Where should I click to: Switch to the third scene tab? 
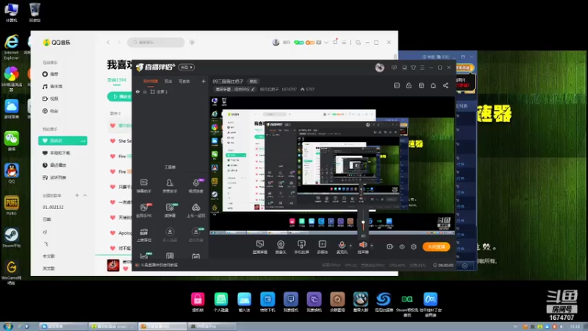(x=184, y=81)
